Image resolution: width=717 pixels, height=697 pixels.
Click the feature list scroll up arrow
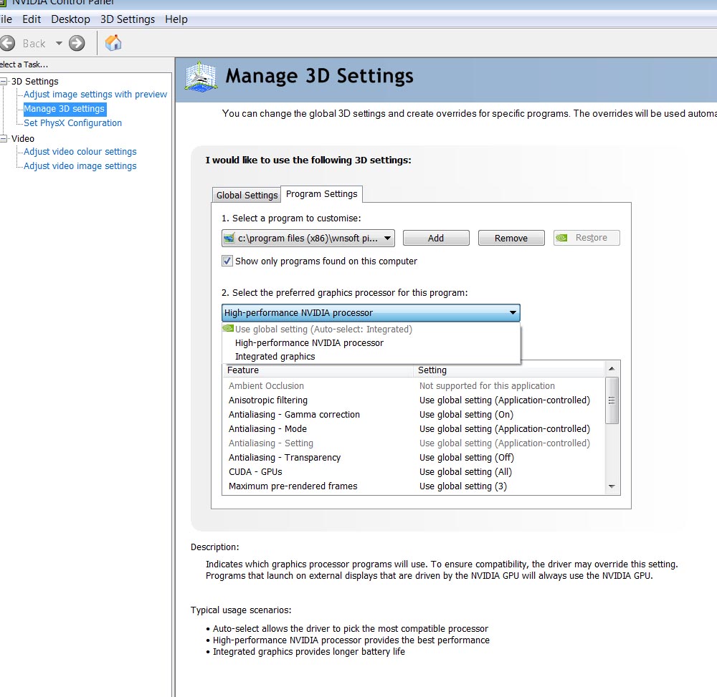pos(612,368)
